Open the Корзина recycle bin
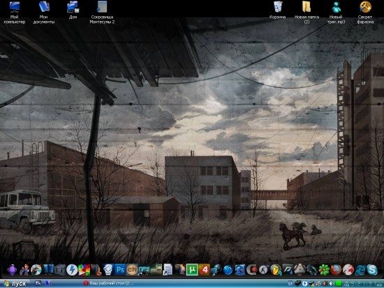 [277, 10]
